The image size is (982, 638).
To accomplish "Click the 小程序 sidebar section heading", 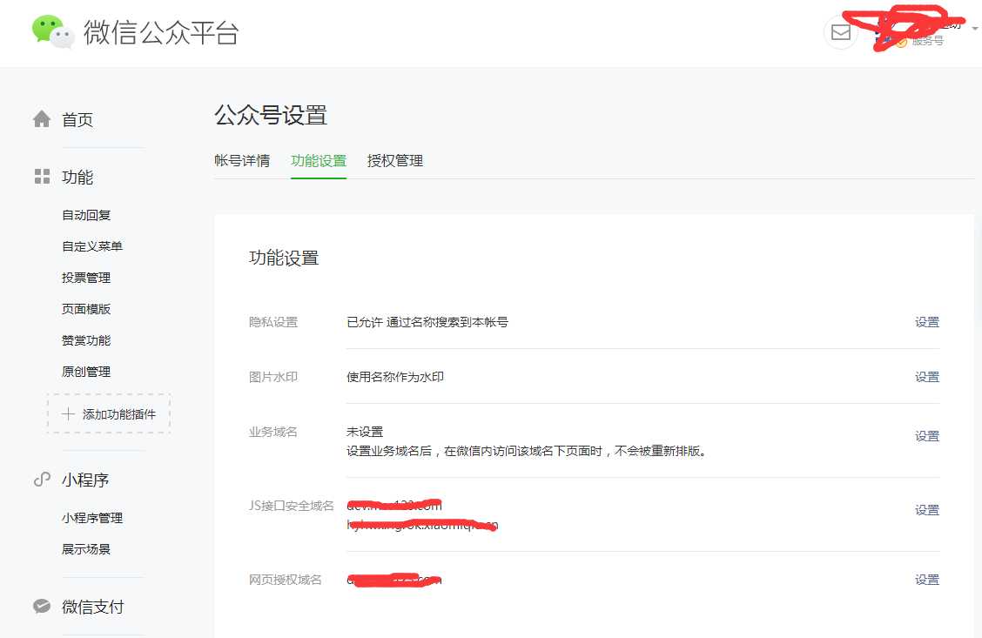I will click(85, 480).
